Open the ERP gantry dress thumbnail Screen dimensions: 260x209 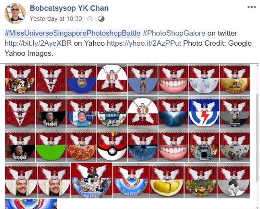click(x=112, y=113)
